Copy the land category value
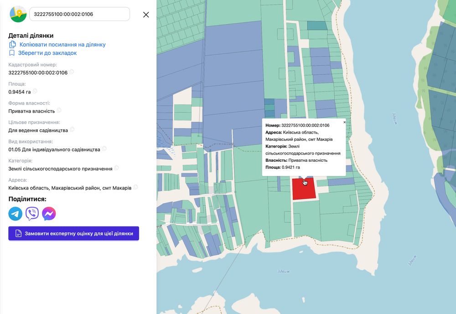The width and height of the screenshot is (456, 314). click(117, 168)
